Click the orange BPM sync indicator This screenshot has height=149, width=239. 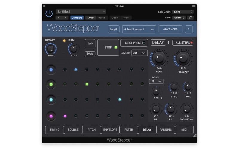[64, 41]
